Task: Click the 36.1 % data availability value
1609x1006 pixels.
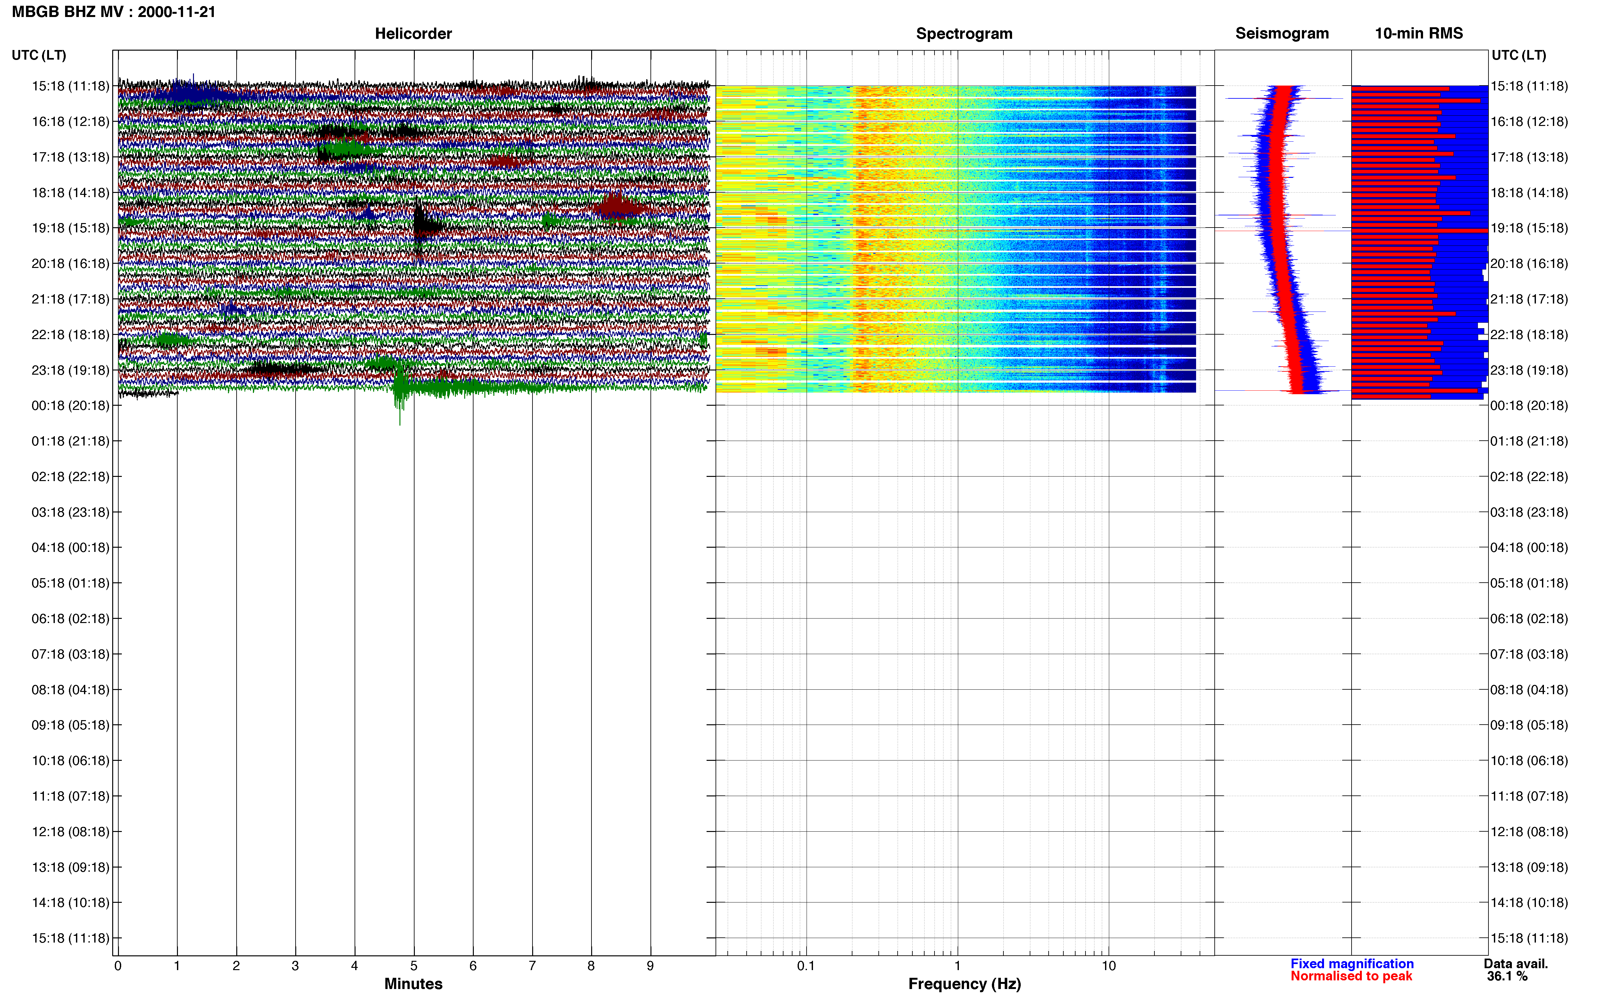Action: tap(1507, 976)
